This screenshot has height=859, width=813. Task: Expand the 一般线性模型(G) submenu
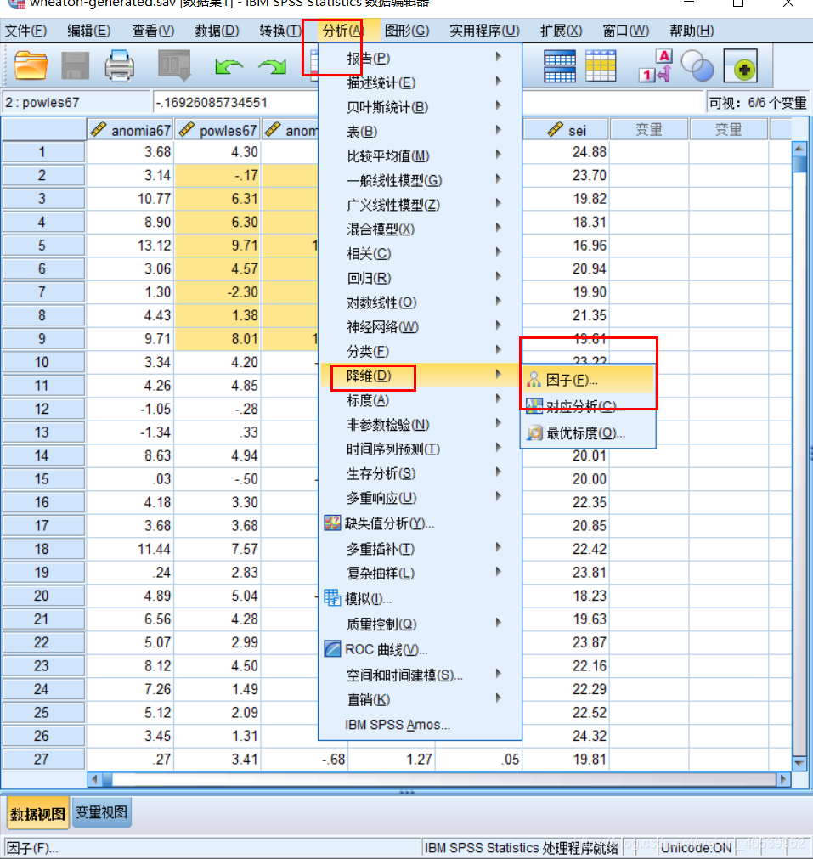pyautogui.click(x=420, y=180)
